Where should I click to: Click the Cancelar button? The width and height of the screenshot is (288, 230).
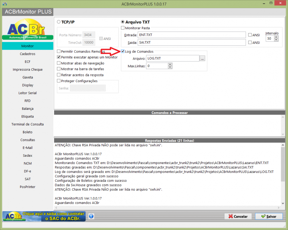(238, 217)
